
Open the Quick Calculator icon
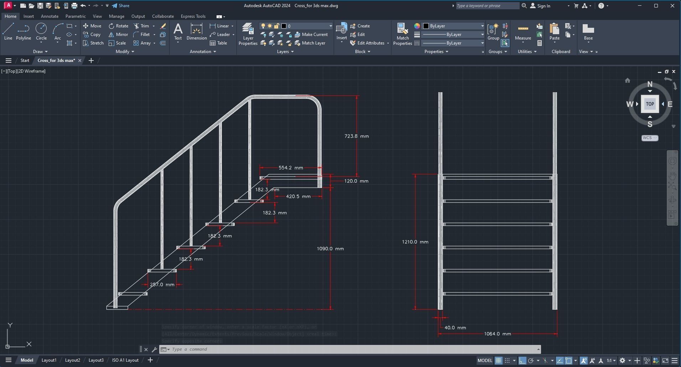[x=540, y=43]
